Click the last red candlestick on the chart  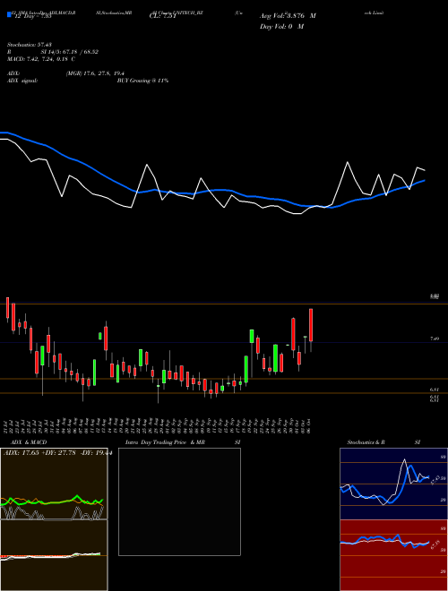311,325
